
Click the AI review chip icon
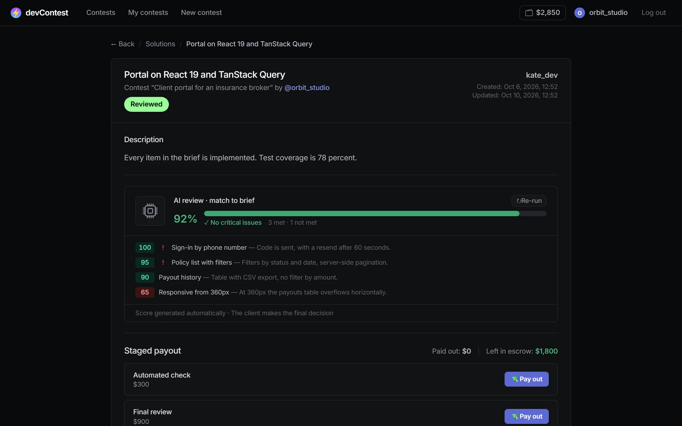point(150,211)
